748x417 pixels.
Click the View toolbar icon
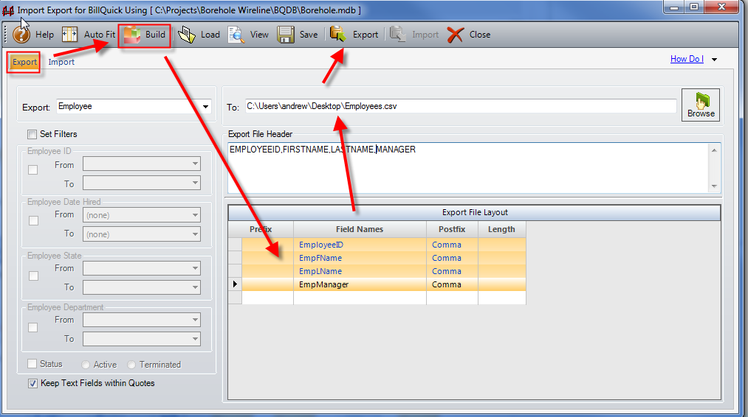[x=236, y=35]
